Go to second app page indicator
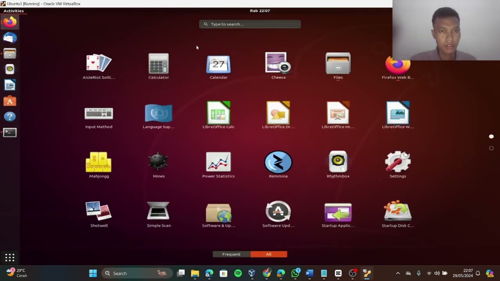This screenshot has width=500, height=281. 491,148
